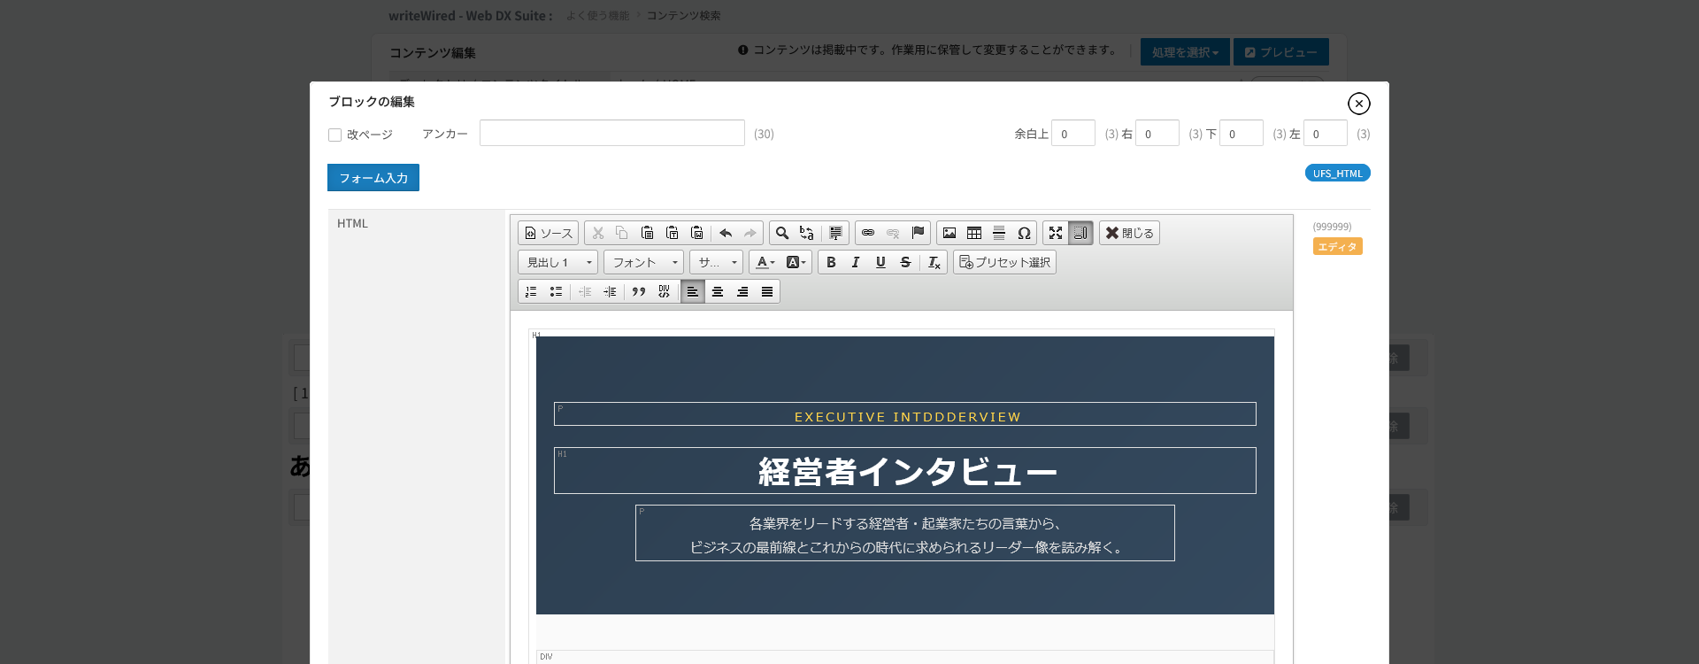
Task: Click the アンカー text field
Action: [x=612, y=133]
